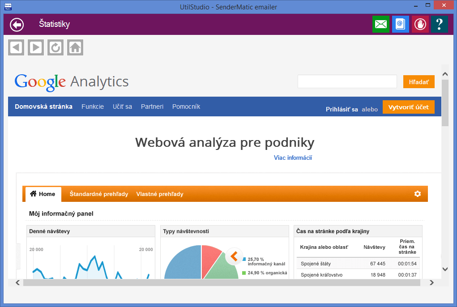Click the orange chevron on the pie chart
The image size is (457, 307).
click(234, 256)
